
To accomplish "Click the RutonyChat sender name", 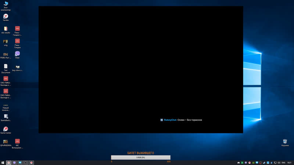I will (170, 120).
